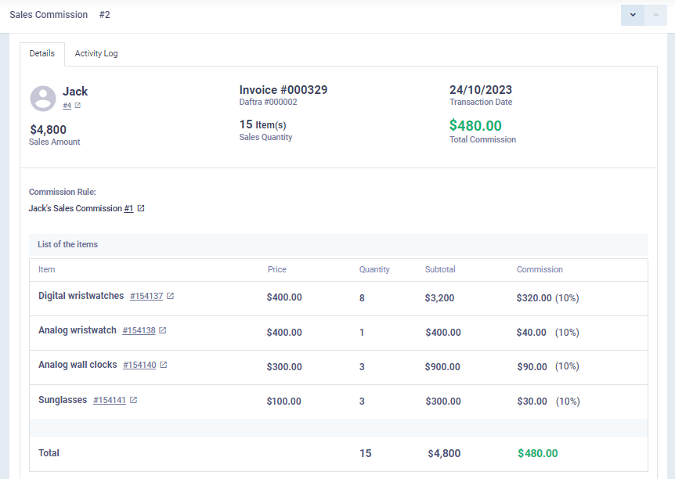Open Digital wristwatches external link icon

tap(170, 296)
